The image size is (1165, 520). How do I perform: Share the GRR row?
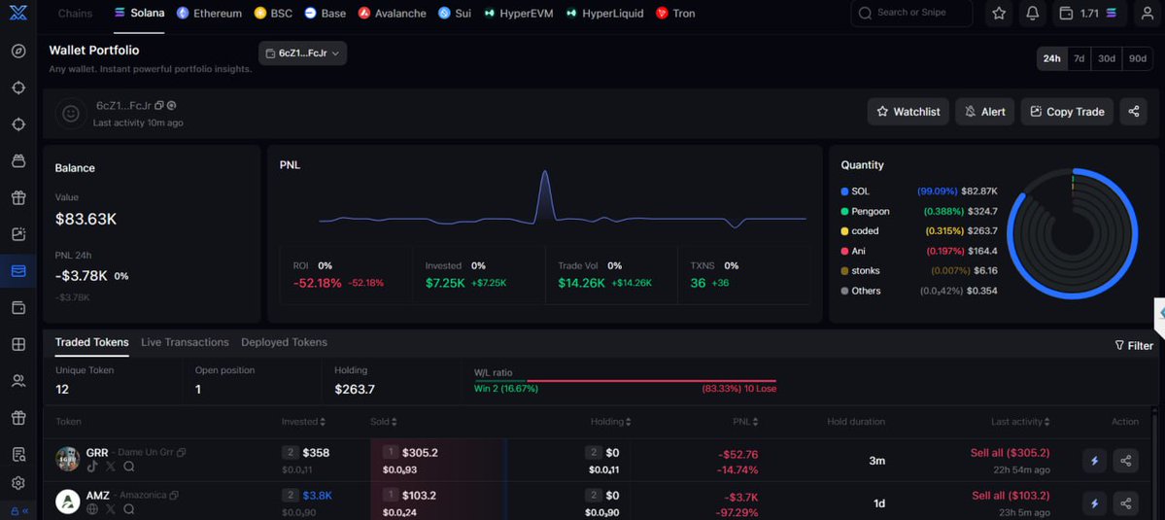(x=1125, y=461)
